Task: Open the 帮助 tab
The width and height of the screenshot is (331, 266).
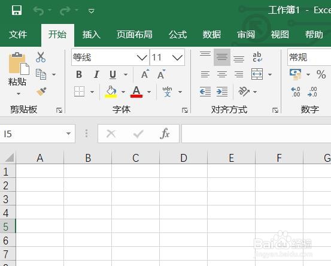Action: [x=314, y=34]
